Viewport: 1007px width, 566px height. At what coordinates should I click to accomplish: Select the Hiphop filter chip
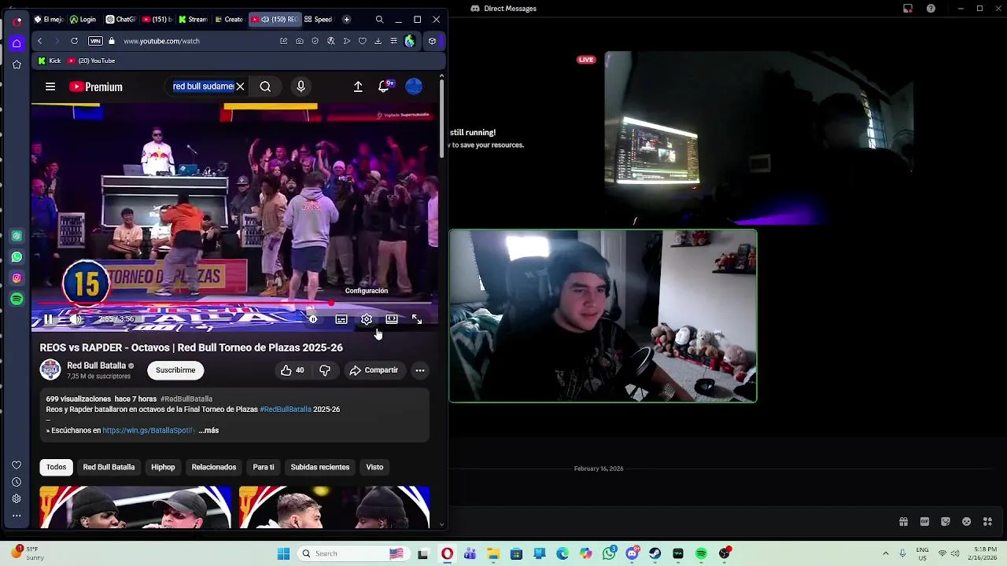(163, 467)
